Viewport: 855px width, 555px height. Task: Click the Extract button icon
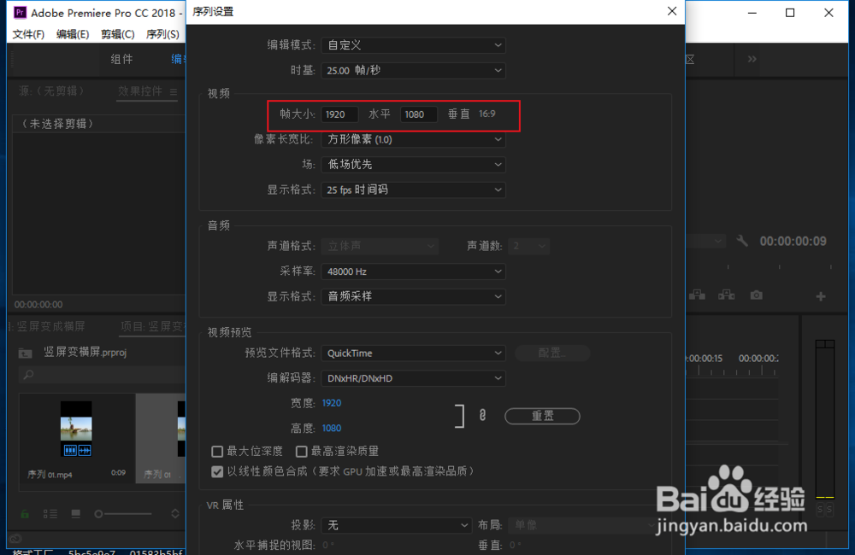tap(726, 295)
